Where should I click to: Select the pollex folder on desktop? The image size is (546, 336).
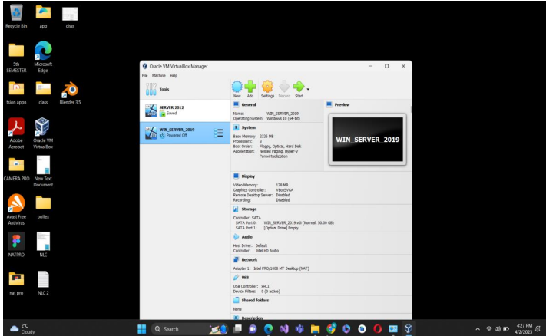pyautogui.click(x=43, y=208)
